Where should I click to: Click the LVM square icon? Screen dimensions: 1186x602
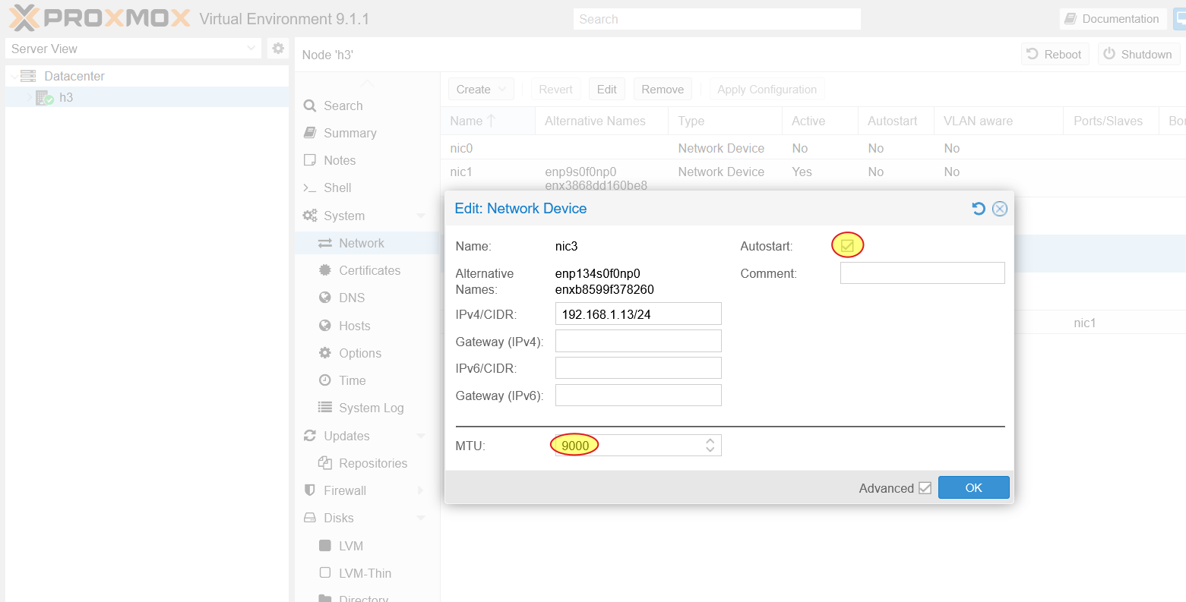pos(325,546)
